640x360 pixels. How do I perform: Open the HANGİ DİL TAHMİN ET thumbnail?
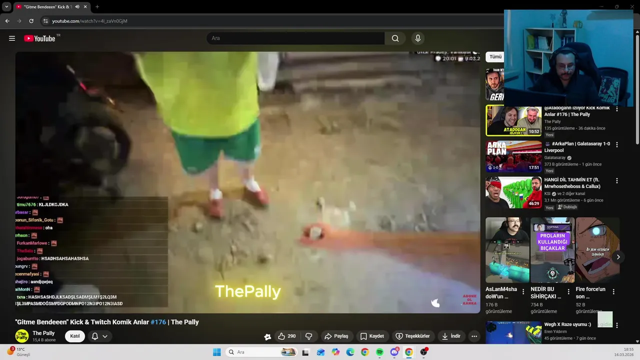(x=513, y=192)
